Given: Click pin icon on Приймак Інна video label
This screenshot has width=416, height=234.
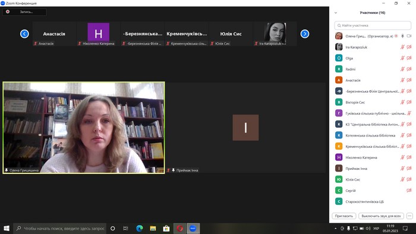Looking at the screenshot, I should (174, 170).
